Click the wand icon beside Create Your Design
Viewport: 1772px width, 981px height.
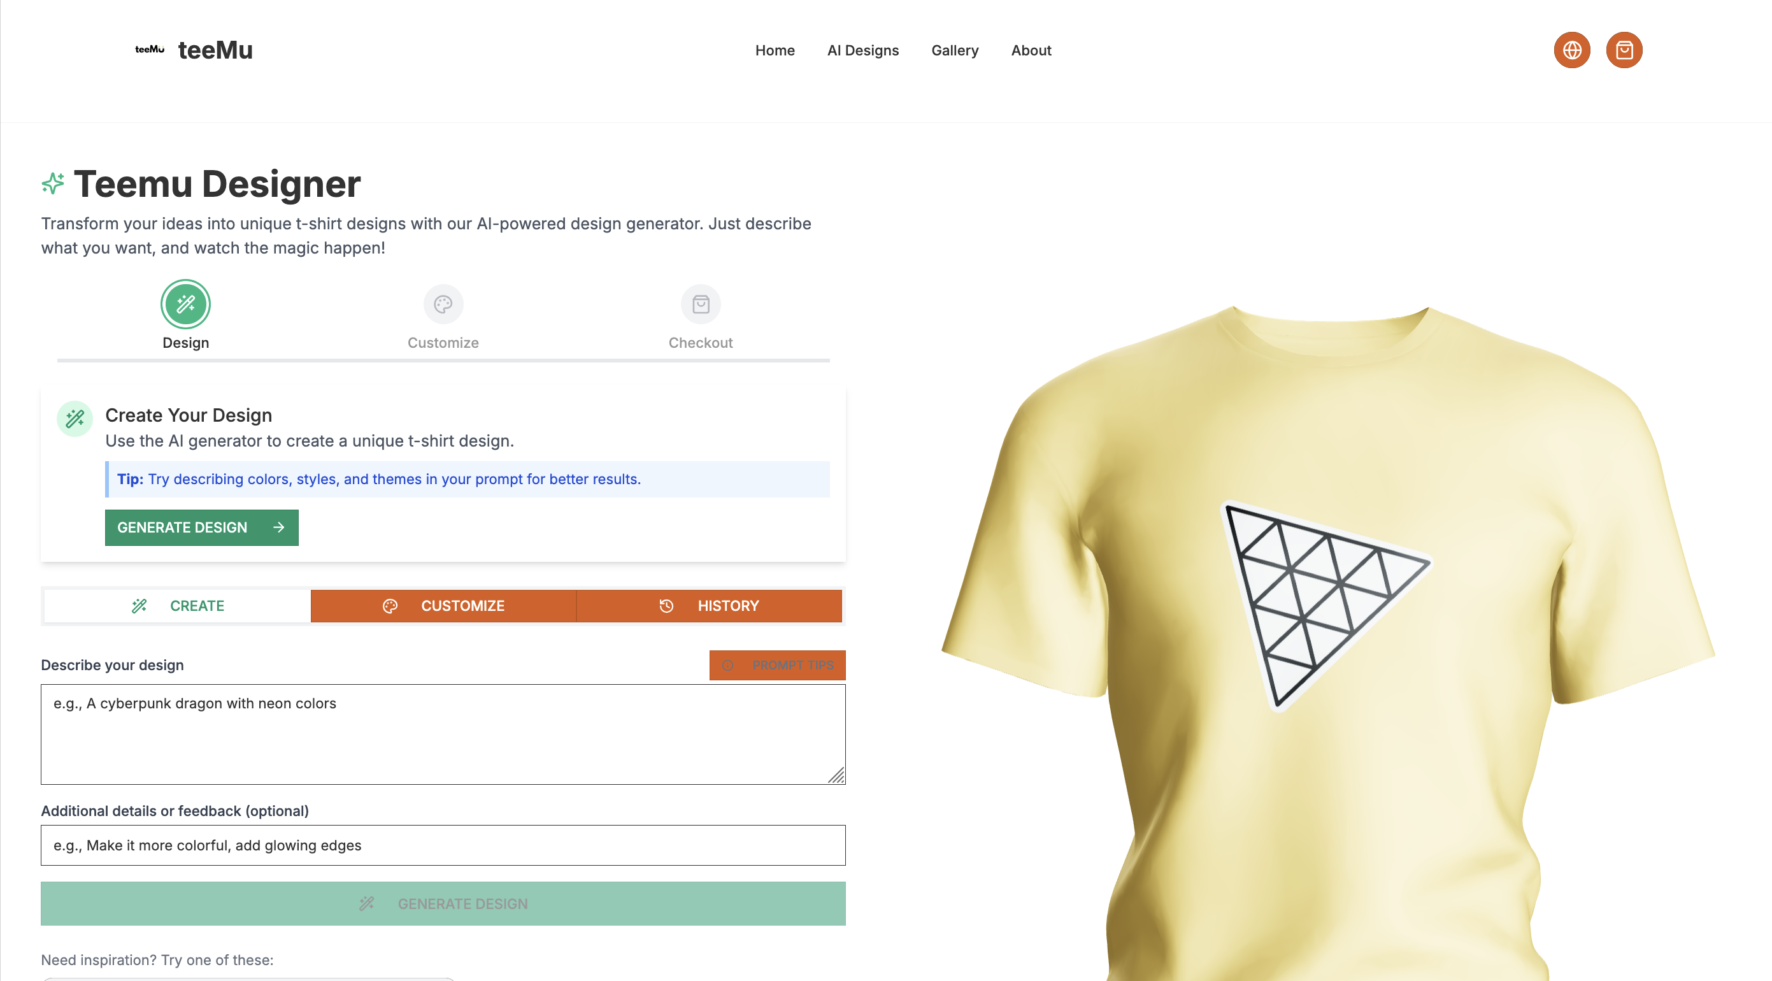(75, 419)
